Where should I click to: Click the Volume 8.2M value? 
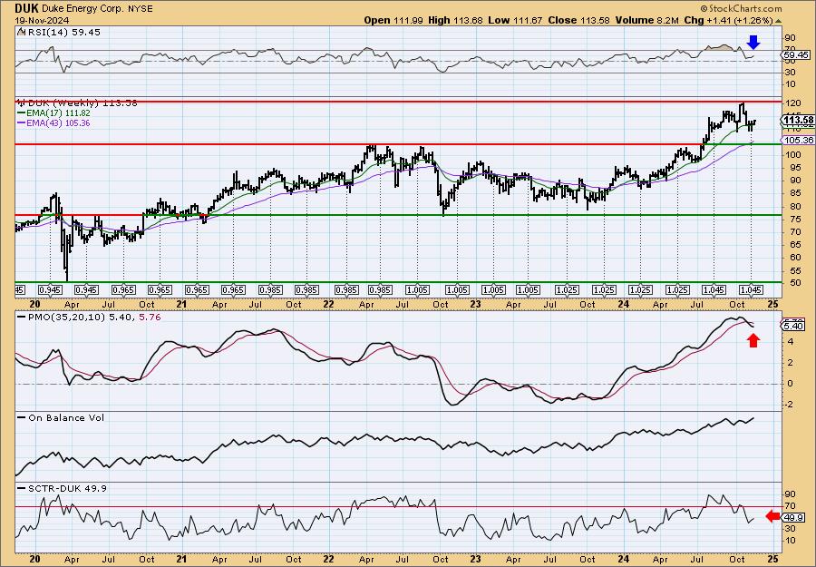click(x=646, y=20)
